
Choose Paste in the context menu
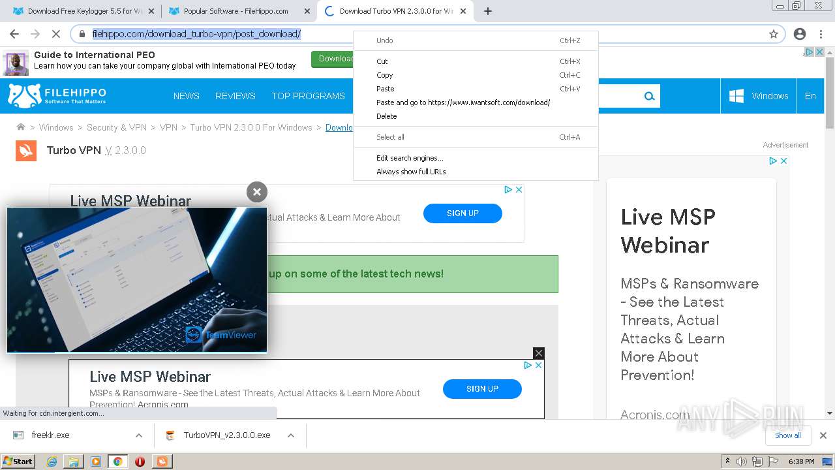476,89
